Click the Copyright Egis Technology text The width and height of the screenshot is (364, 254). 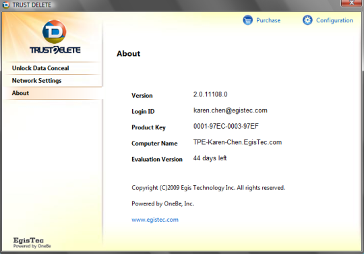pyautogui.click(x=208, y=188)
